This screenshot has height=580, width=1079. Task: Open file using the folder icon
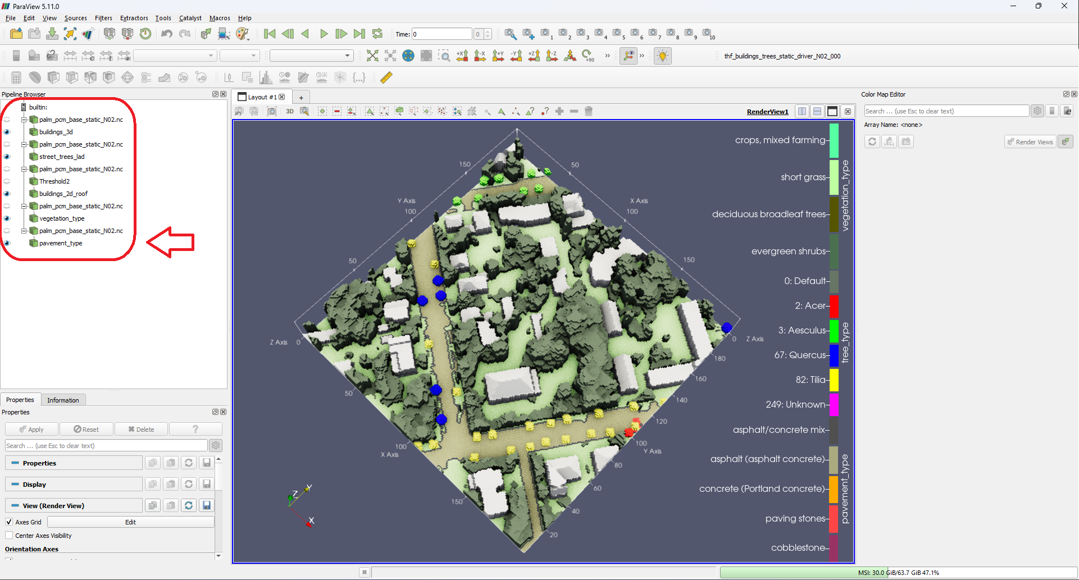click(16, 34)
